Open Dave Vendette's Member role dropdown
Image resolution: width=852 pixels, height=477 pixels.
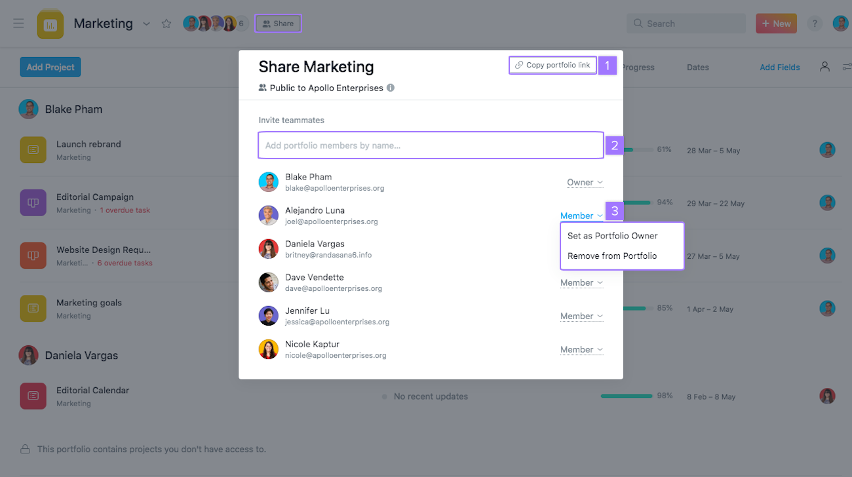(x=581, y=282)
